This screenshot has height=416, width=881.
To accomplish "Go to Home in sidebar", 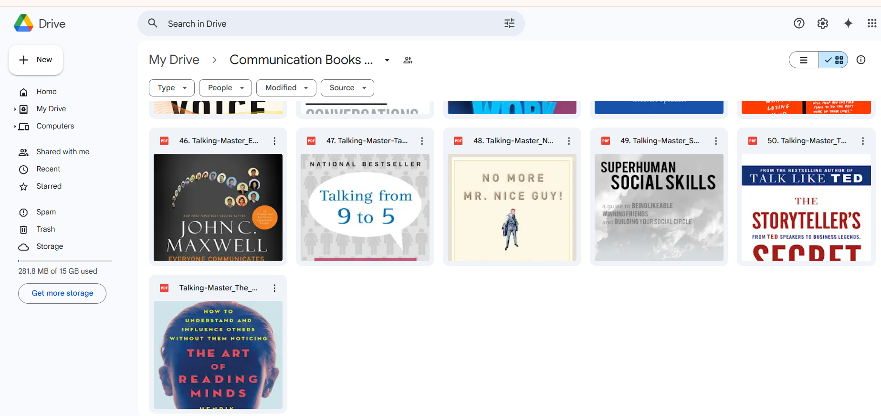I will 46,92.
